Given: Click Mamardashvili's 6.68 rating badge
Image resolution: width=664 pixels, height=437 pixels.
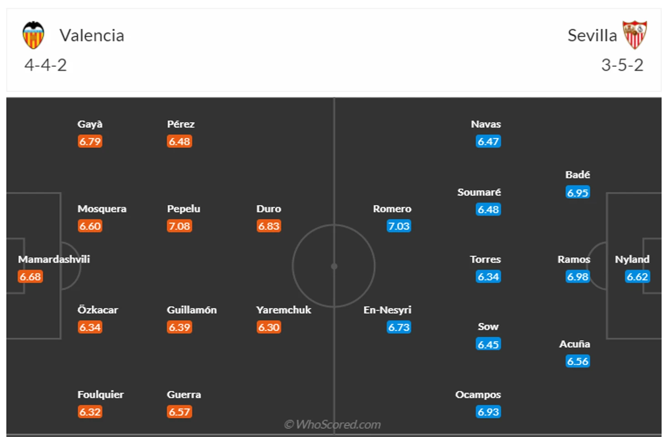Looking at the screenshot, I should click(30, 276).
